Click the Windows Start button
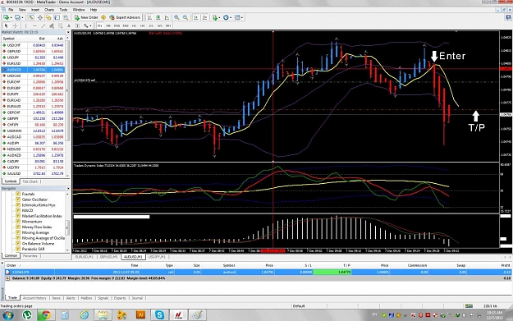Viewport: 513px width, 321px height. (8, 314)
